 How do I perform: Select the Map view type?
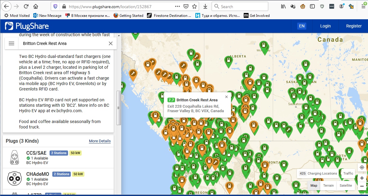point(314,185)
